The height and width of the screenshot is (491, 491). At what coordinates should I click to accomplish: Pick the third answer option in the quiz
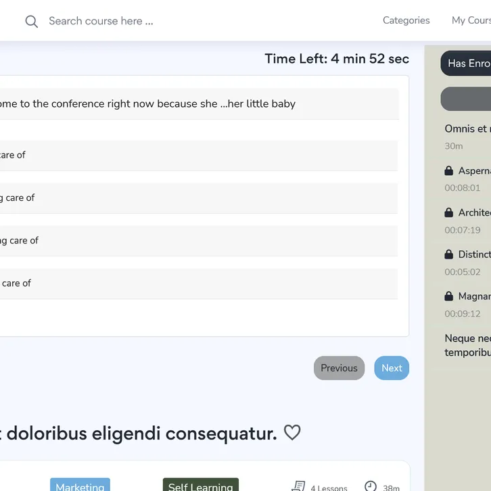(196, 240)
